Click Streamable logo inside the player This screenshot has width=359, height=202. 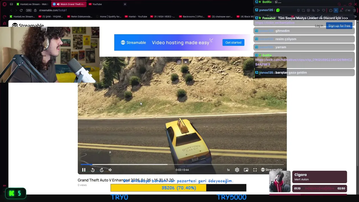click(x=271, y=170)
